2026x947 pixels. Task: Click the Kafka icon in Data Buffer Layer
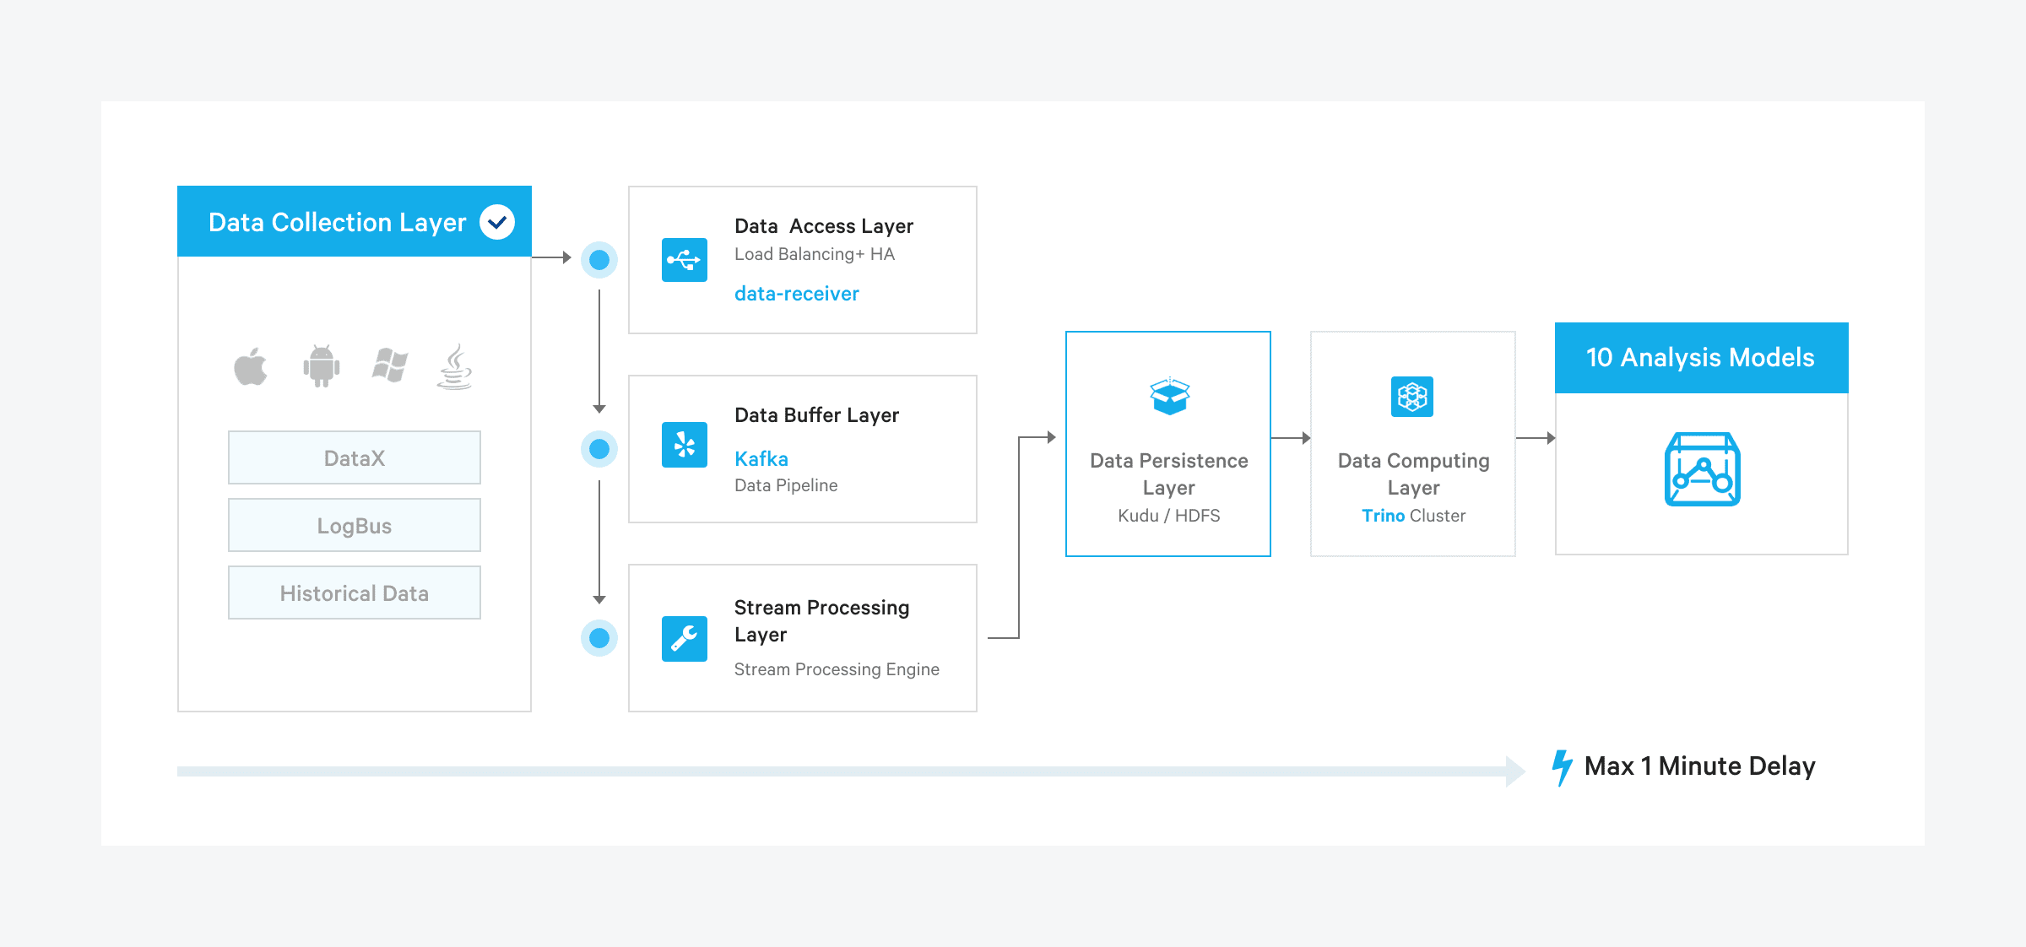click(684, 445)
